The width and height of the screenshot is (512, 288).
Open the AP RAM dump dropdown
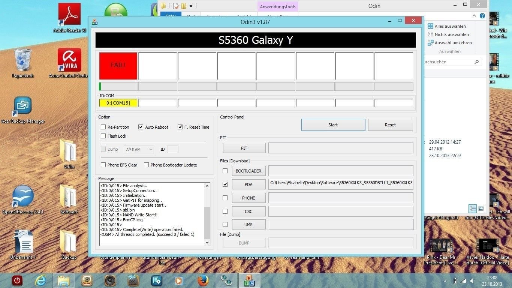click(139, 150)
